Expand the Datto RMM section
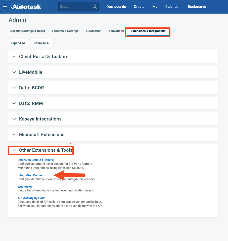The height and width of the screenshot is (241, 228). (x=31, y=103)
